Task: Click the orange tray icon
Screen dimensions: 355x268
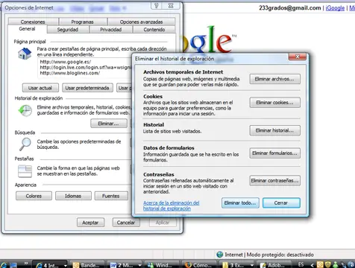Action: 320,265
